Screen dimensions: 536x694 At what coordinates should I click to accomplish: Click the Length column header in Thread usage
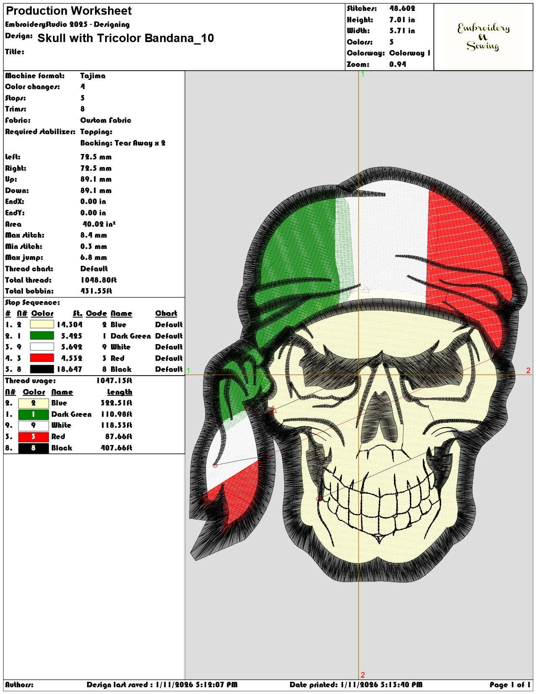pos(119,392)
